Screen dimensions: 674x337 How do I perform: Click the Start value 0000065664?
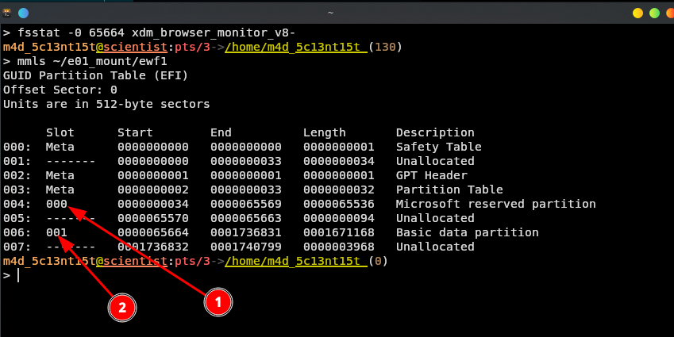(x=152, y=232)
